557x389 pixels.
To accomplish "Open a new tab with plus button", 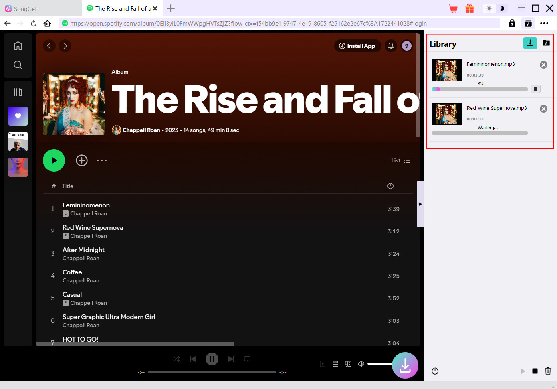I will coord(171,8).
